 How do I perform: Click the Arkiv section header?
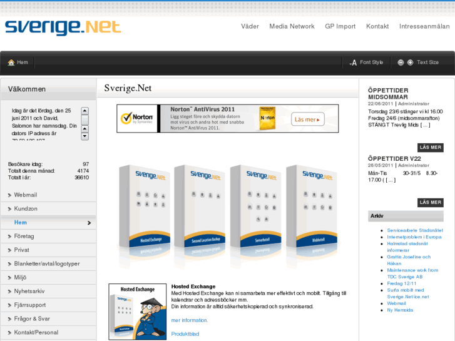click(406, 216)
